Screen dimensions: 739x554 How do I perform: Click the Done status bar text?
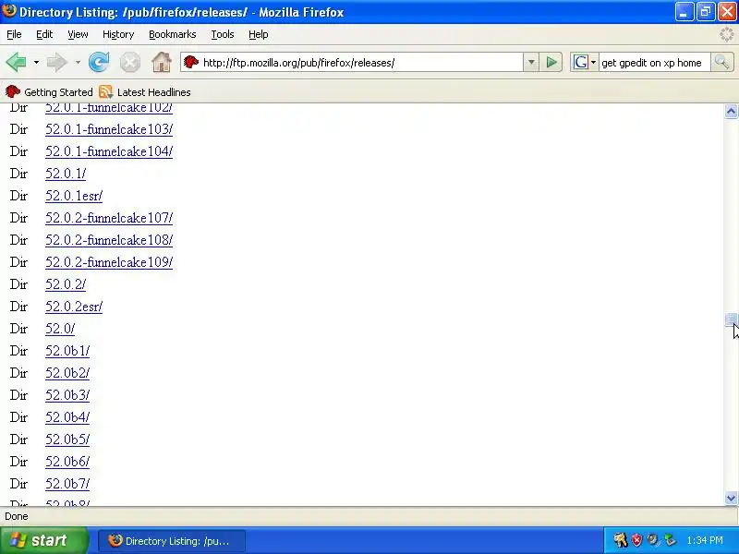point(17,516)
